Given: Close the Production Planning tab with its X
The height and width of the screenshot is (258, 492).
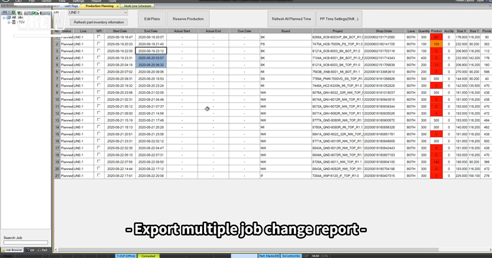Looking at the screenshot, I should point(118,6).
